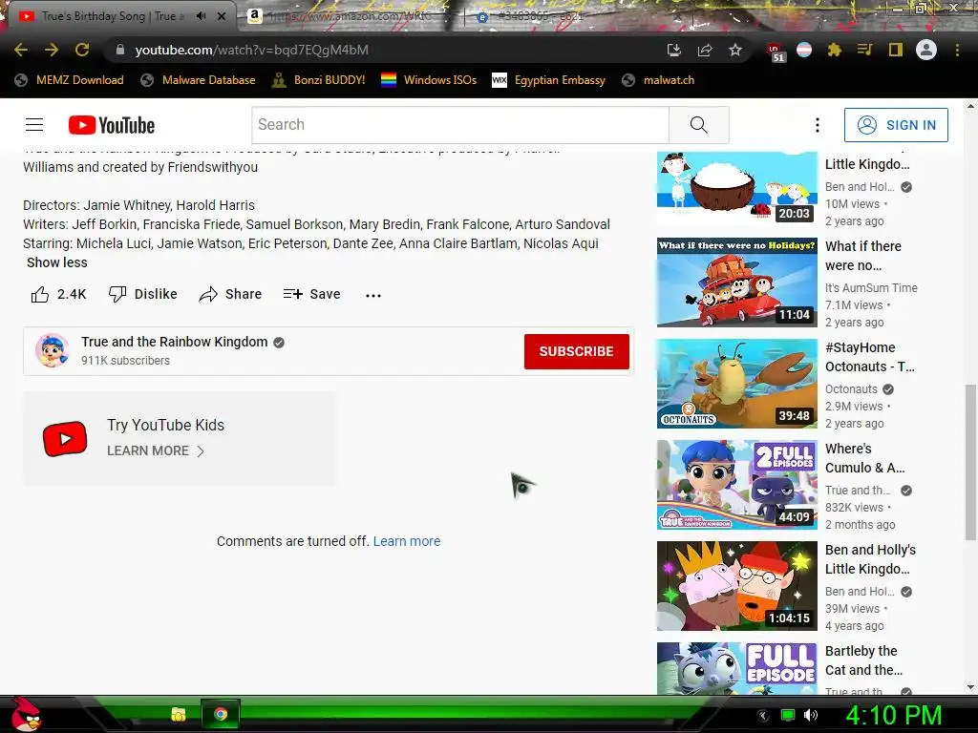The width and height of the screenshot is (978, 733).
Task: Click the It's AumSum Time channel name
Action: pyautogui.click(x=871, y=288)
